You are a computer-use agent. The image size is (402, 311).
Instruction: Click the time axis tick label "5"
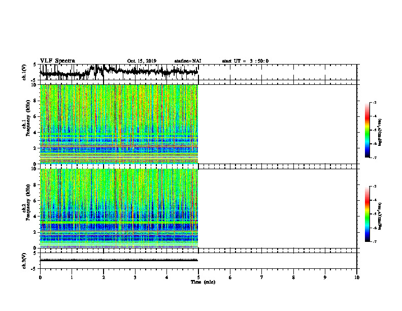198,277
